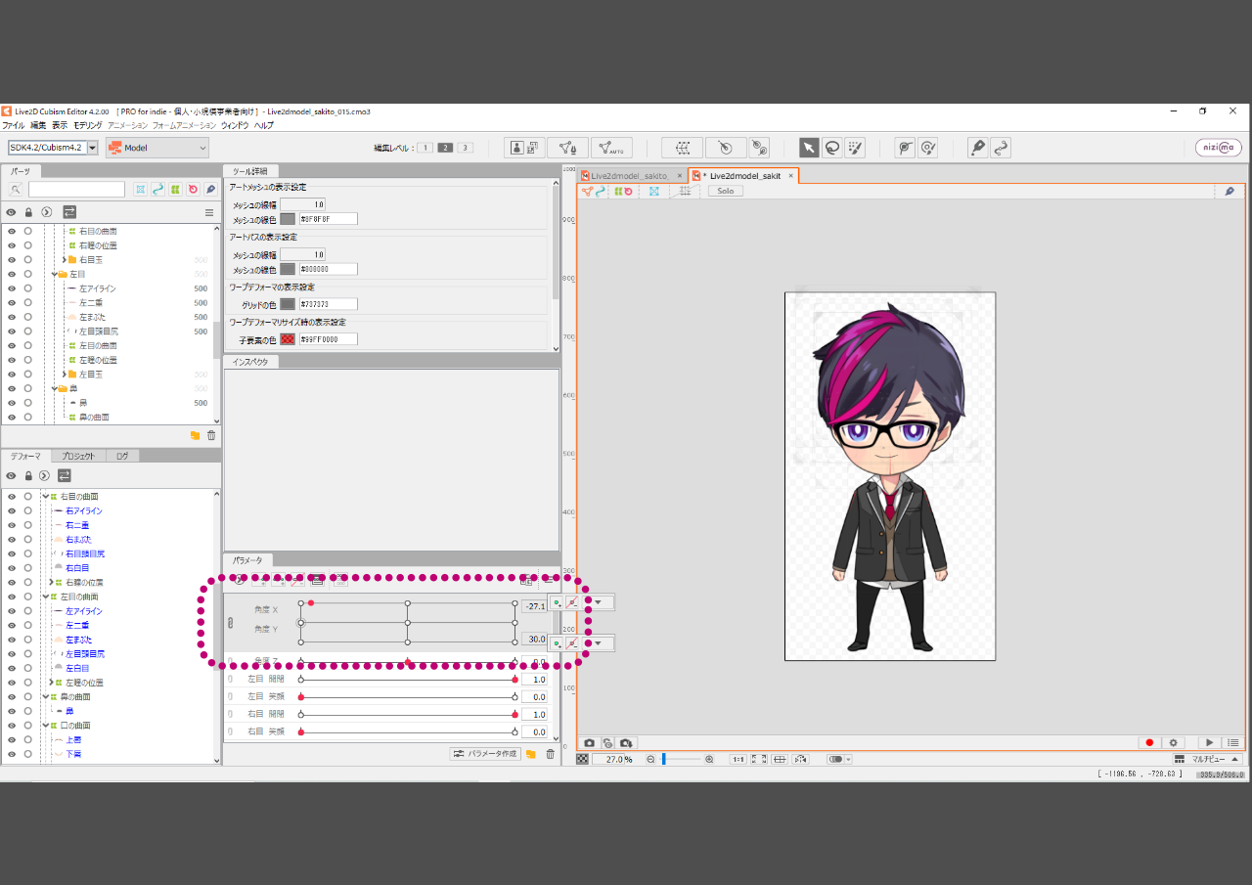1252x885 pixels.
Task: Expand 左瞳の位置 in Deformer panel
Action: [x=51, y=682]
